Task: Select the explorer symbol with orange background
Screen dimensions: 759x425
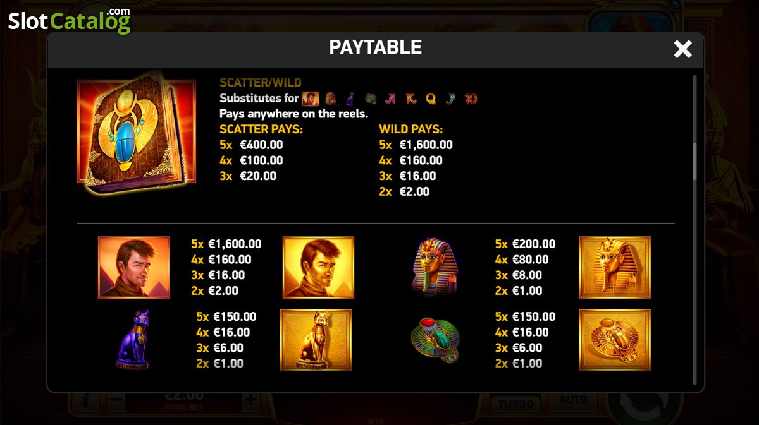Action: pyautogui.click(x=133, y=267)
